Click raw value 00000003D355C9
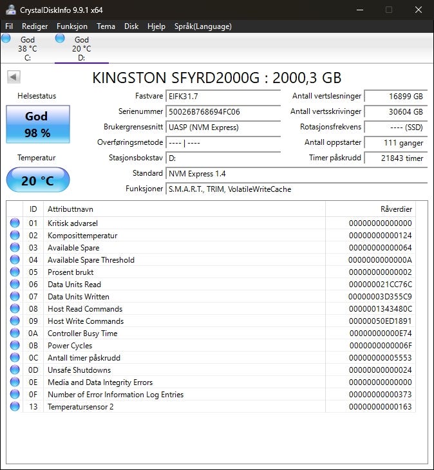The width and height of the screenshot is (434, 470). point(380,296)
